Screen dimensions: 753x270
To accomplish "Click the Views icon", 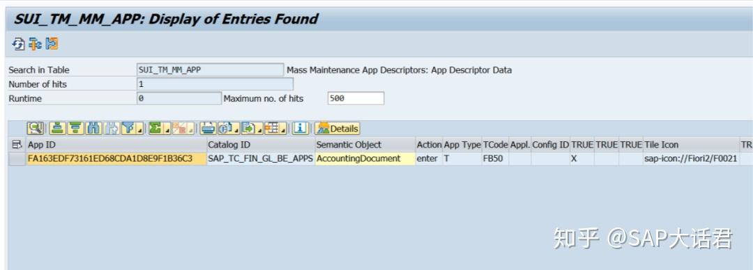I will tap(225, 129).
